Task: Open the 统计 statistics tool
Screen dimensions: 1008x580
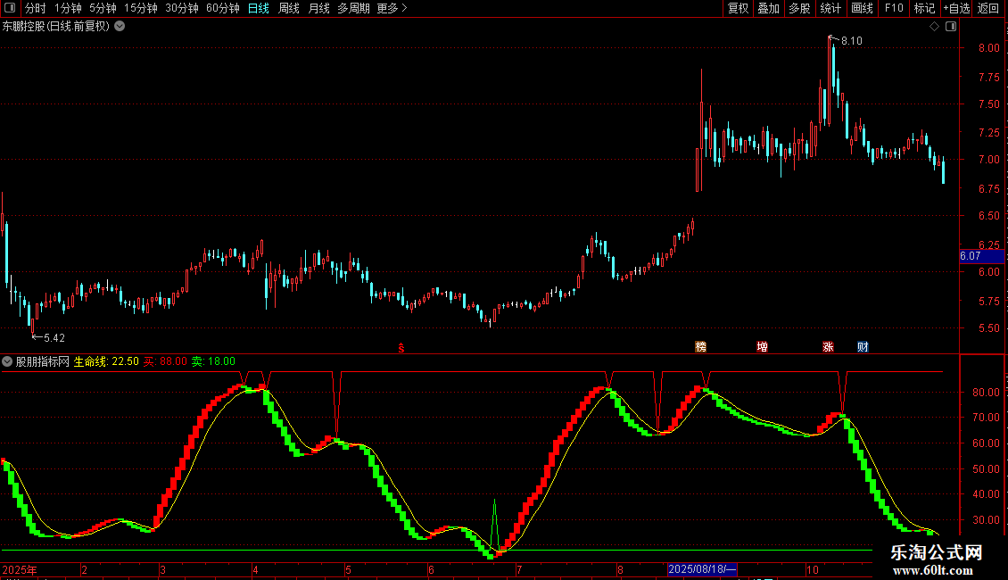Action: click(830, 8)
